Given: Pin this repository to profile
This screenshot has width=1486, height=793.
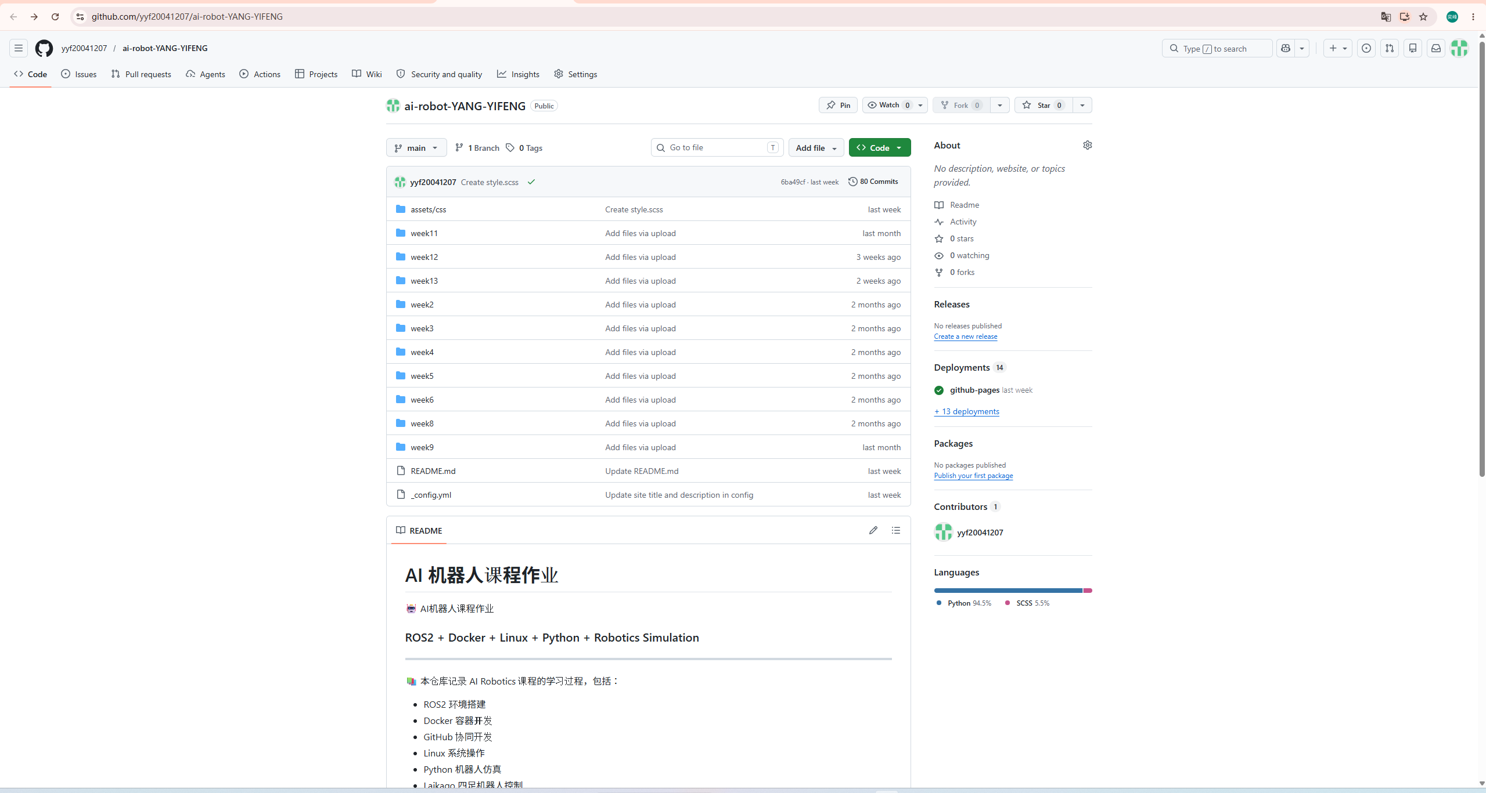Looking at the screenshot, I should pyautogui.click(x=838, y=105).
